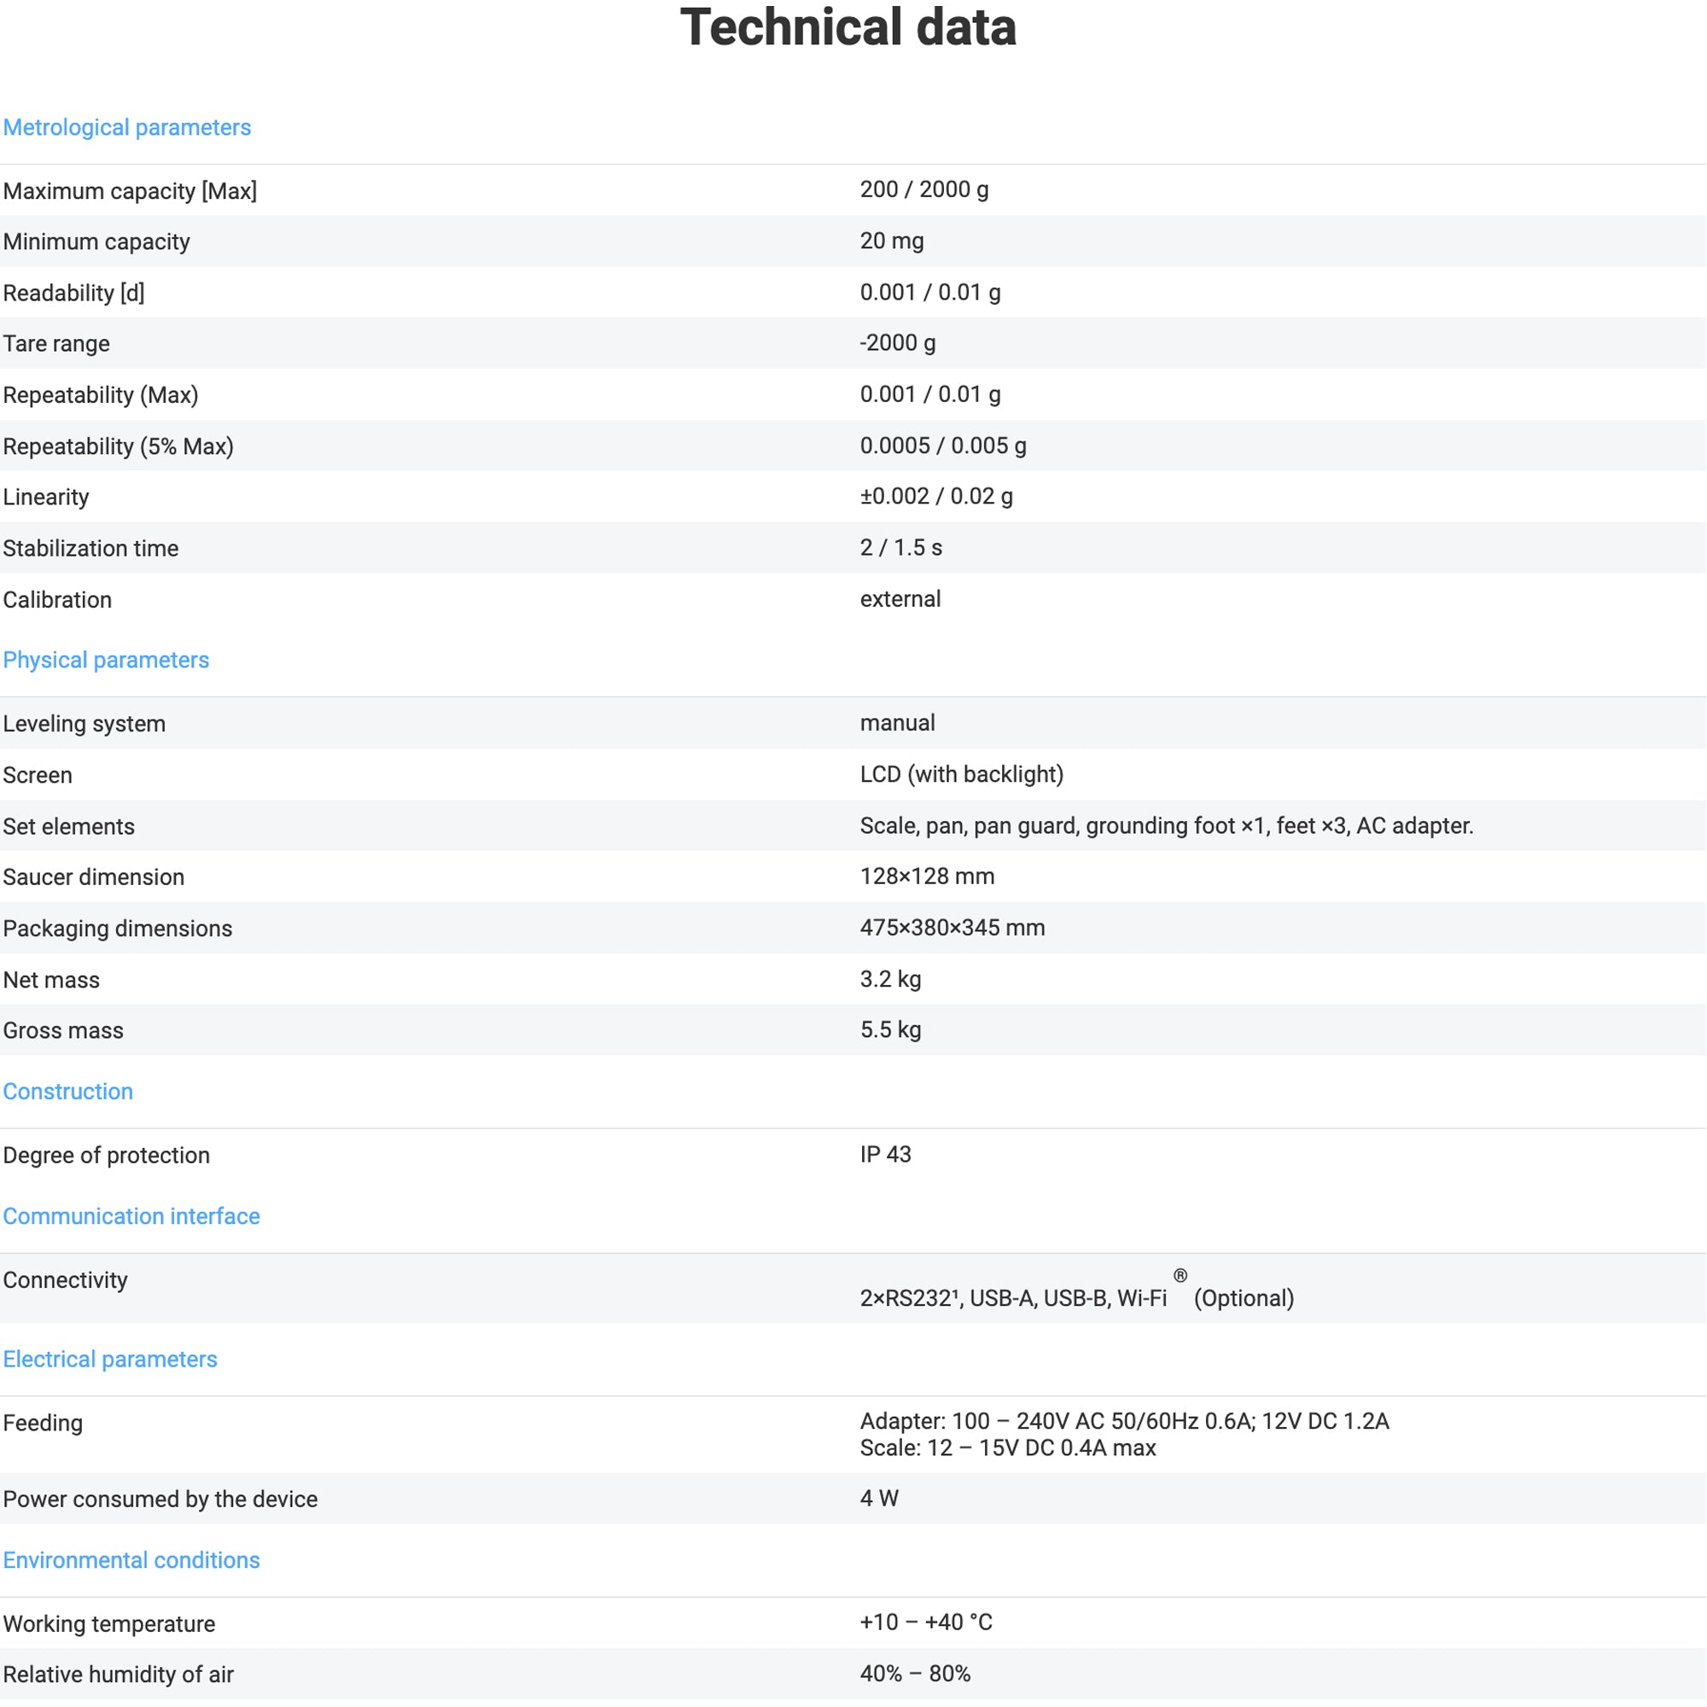The width and height of the screenshot is (1707, 1707).
Task: Select the '4 W' power value
Action: pyautogui.click(x=879, y=1499)
